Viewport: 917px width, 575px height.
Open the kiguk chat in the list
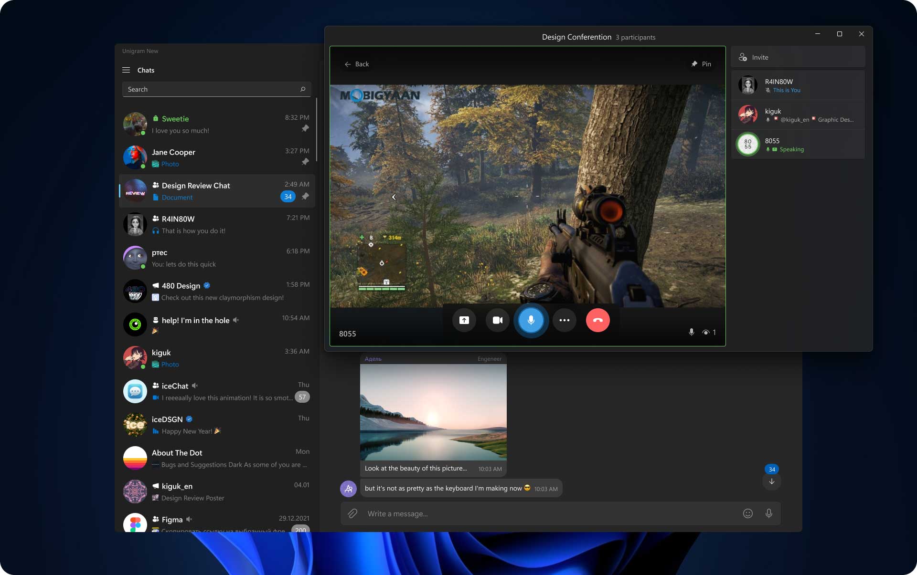[217, 358]
